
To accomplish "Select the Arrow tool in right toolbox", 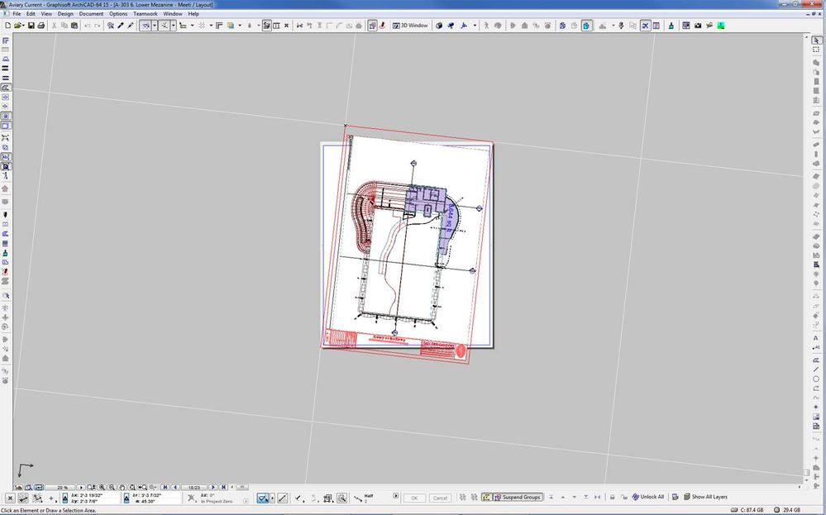I will point(816,40).
